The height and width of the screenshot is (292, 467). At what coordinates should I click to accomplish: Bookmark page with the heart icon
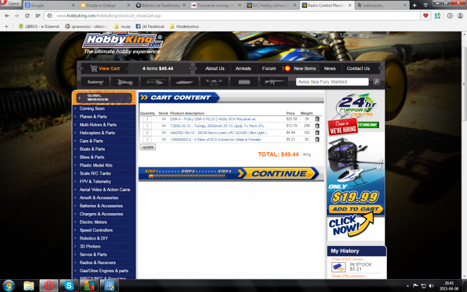point(426,15)
